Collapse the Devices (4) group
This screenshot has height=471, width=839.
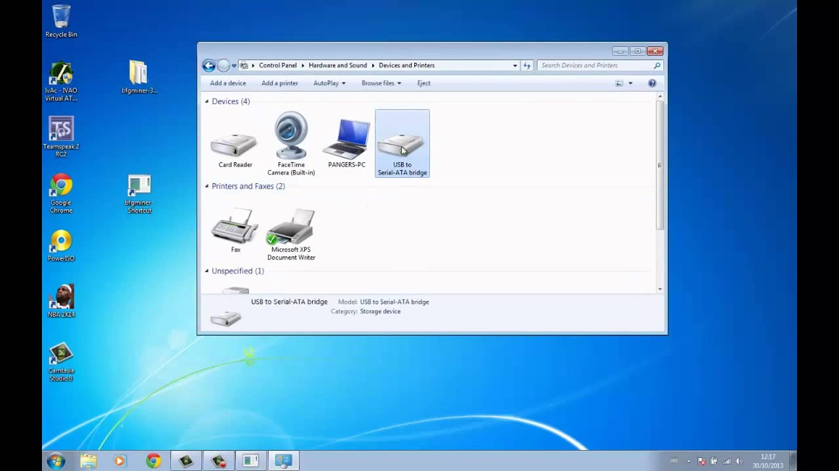[206, 101]
